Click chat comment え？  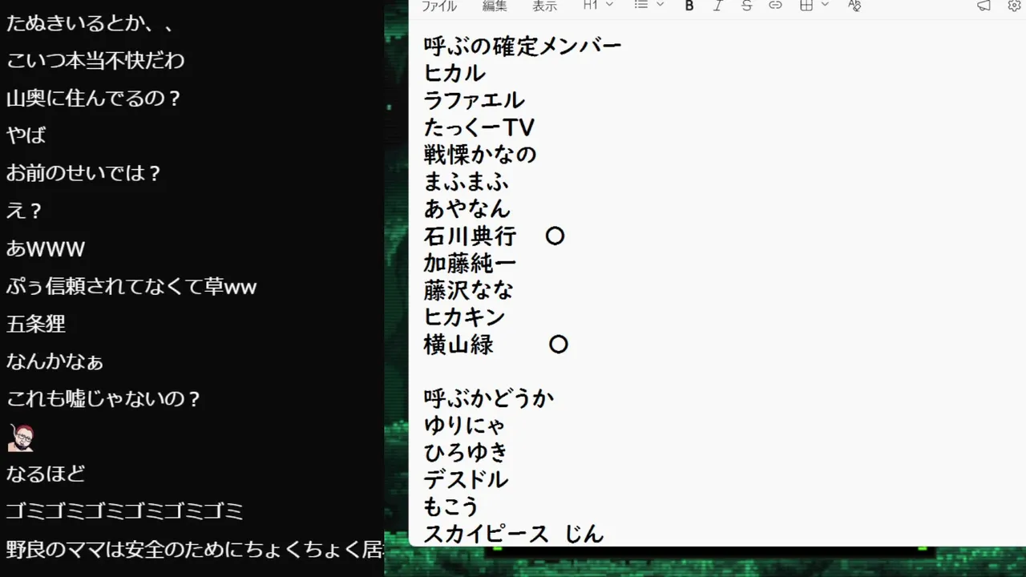(24, 211)
